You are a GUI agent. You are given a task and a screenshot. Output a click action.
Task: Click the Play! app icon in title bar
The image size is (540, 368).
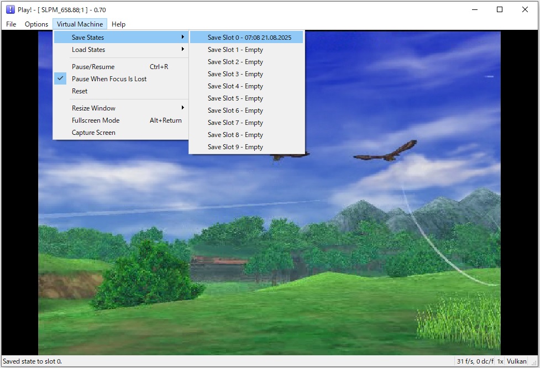(11, 9)
